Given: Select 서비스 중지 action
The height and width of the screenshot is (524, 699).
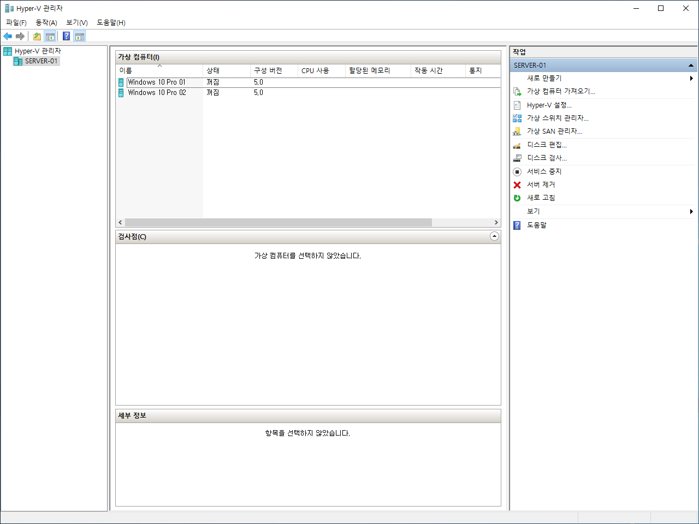Looking at the screenshot, I should (544, 171).
